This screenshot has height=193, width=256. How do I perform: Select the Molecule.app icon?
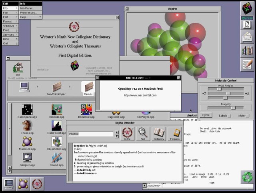27,142
